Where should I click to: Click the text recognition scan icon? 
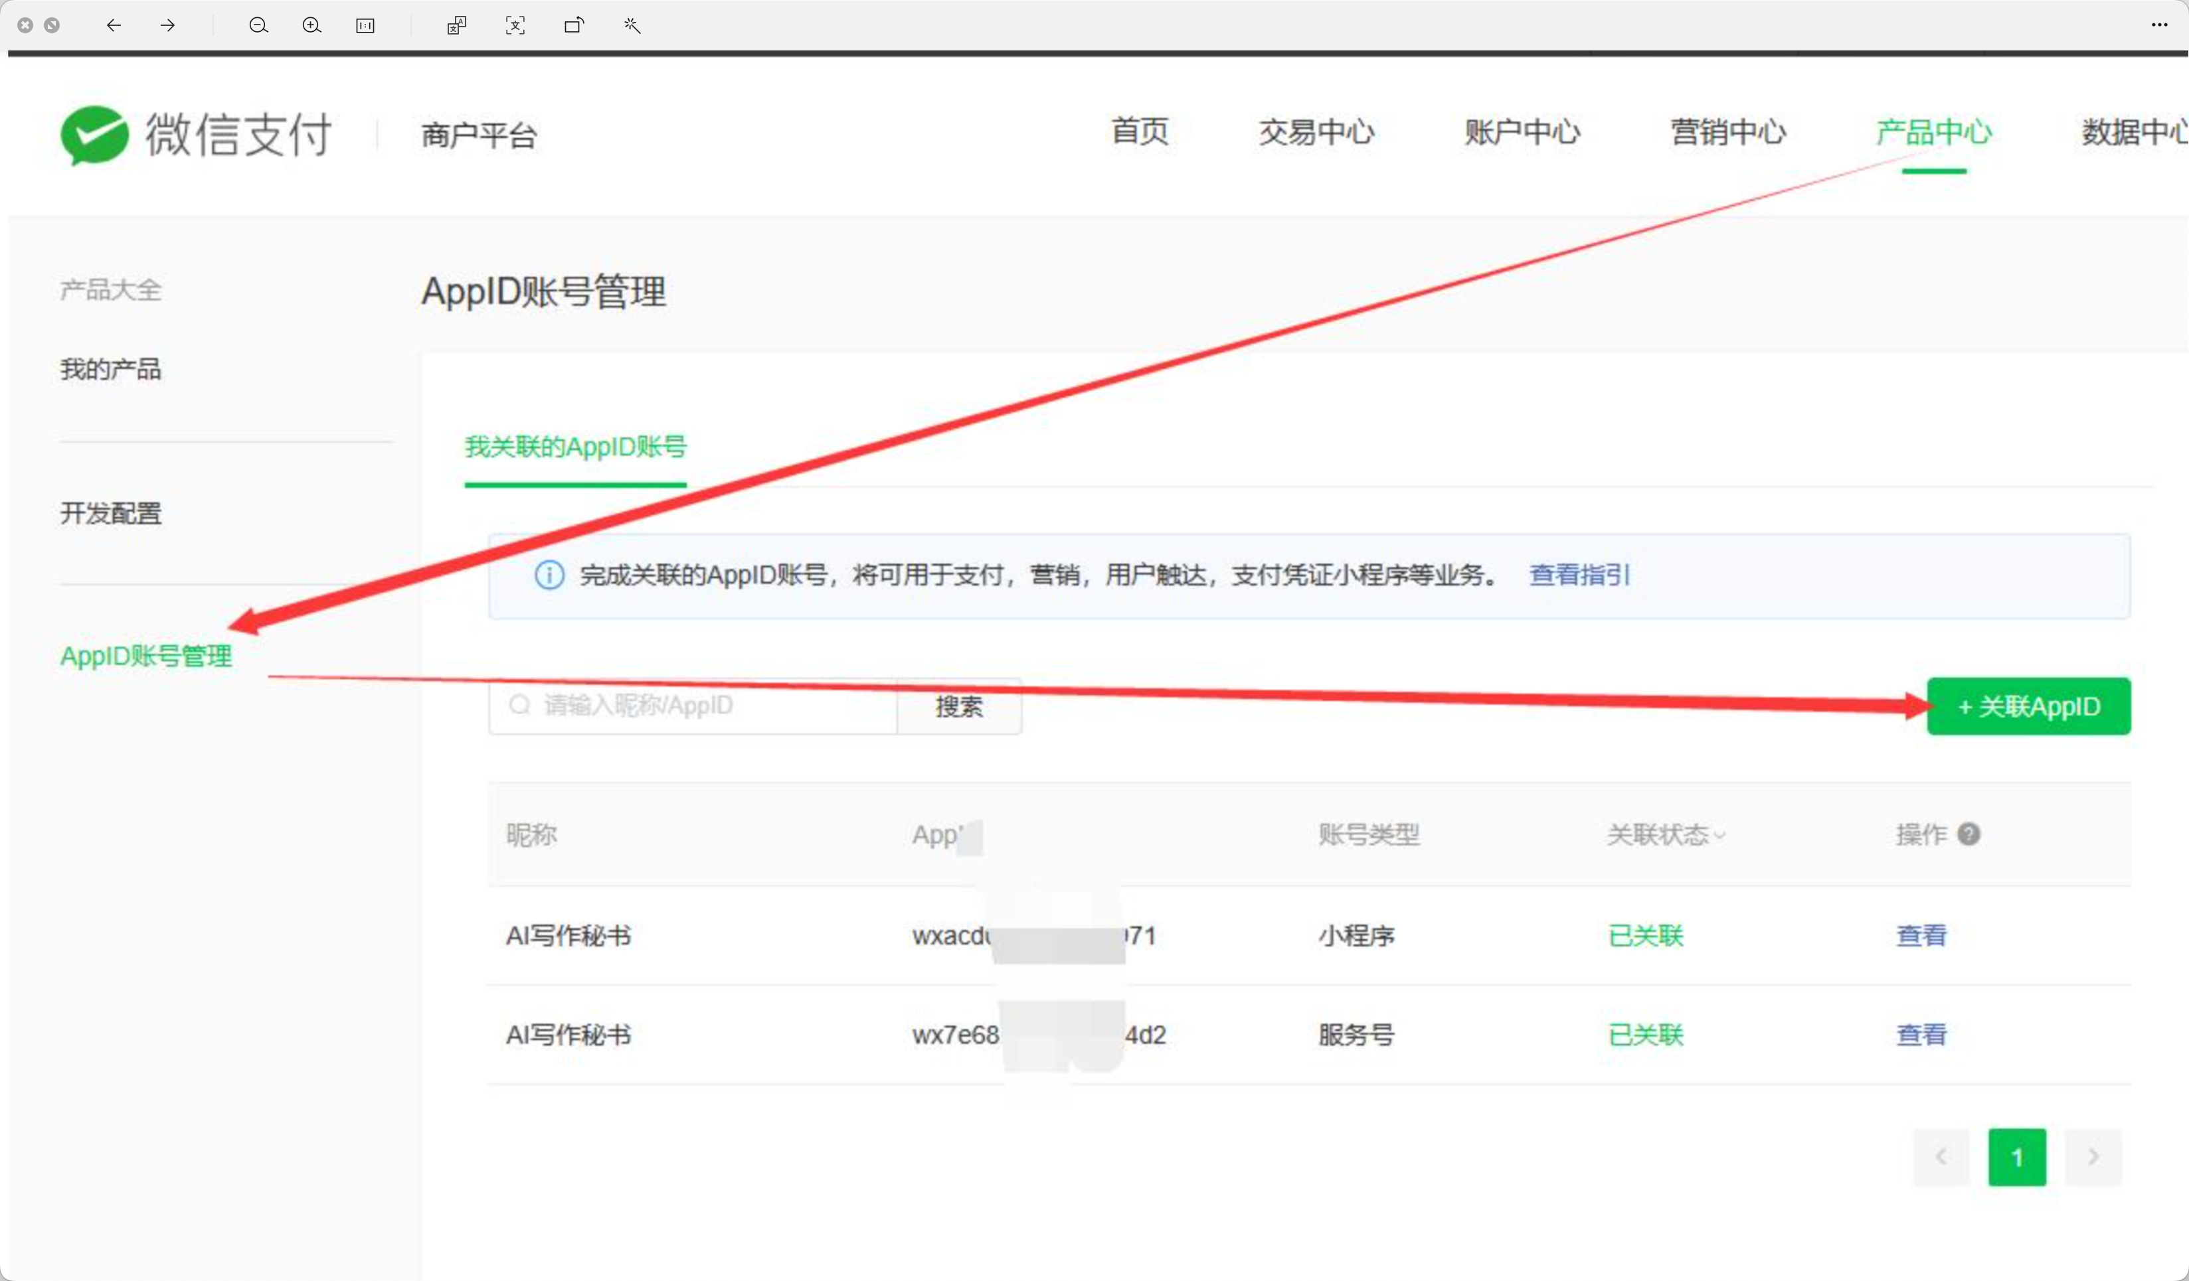pyautogui.click(x=515, y=25)
